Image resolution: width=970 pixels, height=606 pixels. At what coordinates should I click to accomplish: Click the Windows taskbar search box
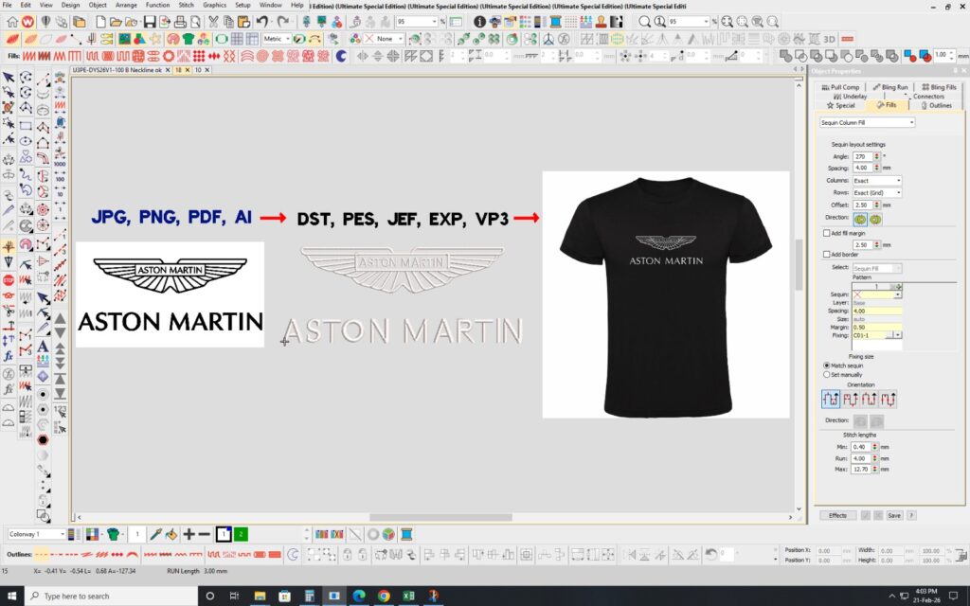110,597
